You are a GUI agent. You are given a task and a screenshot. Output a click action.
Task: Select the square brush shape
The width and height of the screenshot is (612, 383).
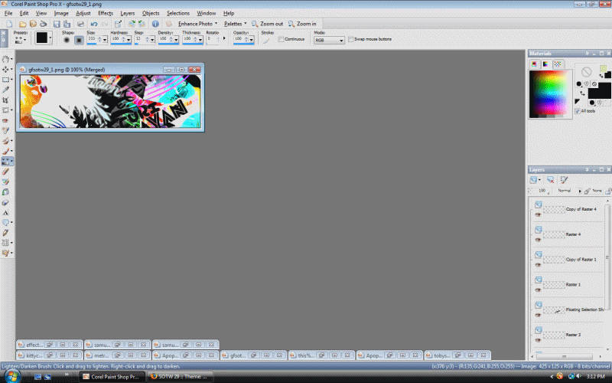pyautogui.click(x=79, y=40)
